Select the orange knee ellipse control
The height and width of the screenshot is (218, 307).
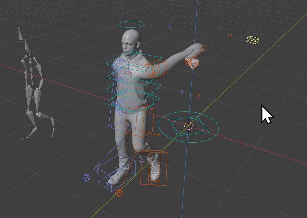(137, 148)
